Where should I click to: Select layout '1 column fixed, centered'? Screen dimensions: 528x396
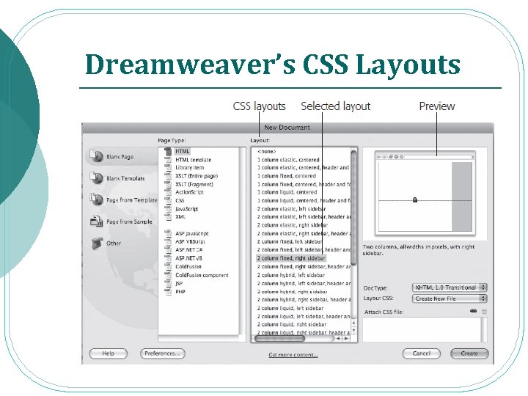coord(287,176)
